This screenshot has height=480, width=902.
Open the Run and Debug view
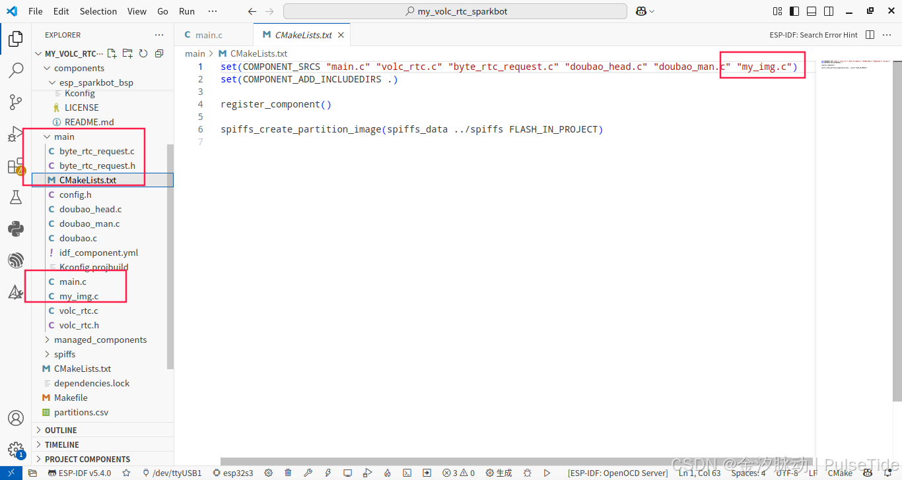click(x=16, y=134)
